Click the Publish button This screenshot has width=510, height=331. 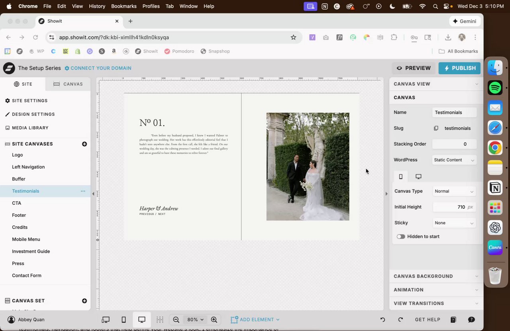[x=459, y=68]
